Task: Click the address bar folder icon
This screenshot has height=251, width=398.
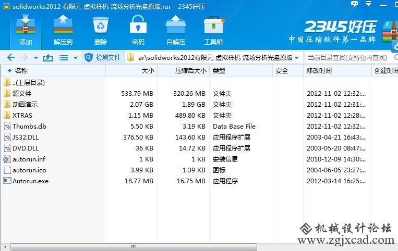Action: [x=130, y=57]
